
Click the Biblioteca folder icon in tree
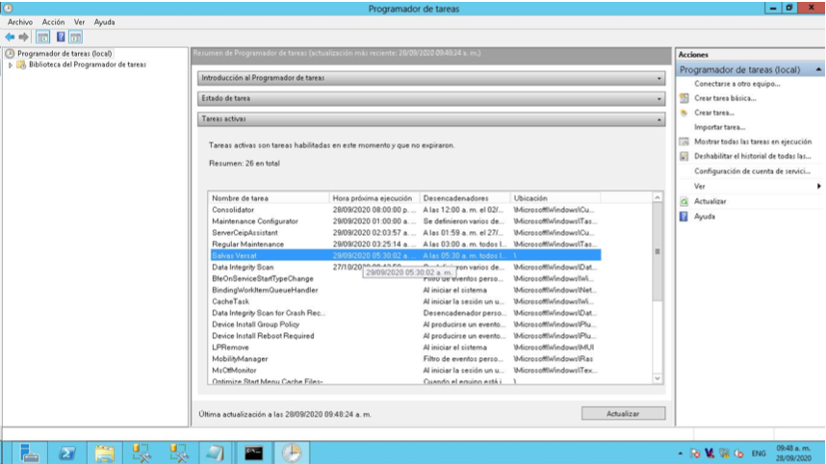[x=21, y=64]
